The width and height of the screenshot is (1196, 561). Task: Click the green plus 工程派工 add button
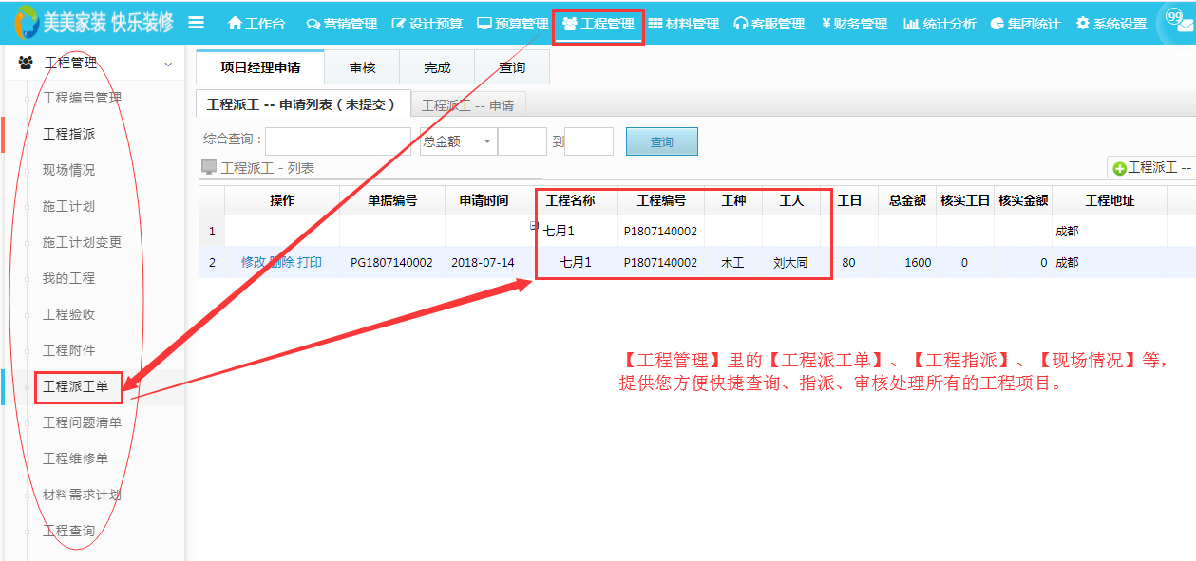(1151, 168)
